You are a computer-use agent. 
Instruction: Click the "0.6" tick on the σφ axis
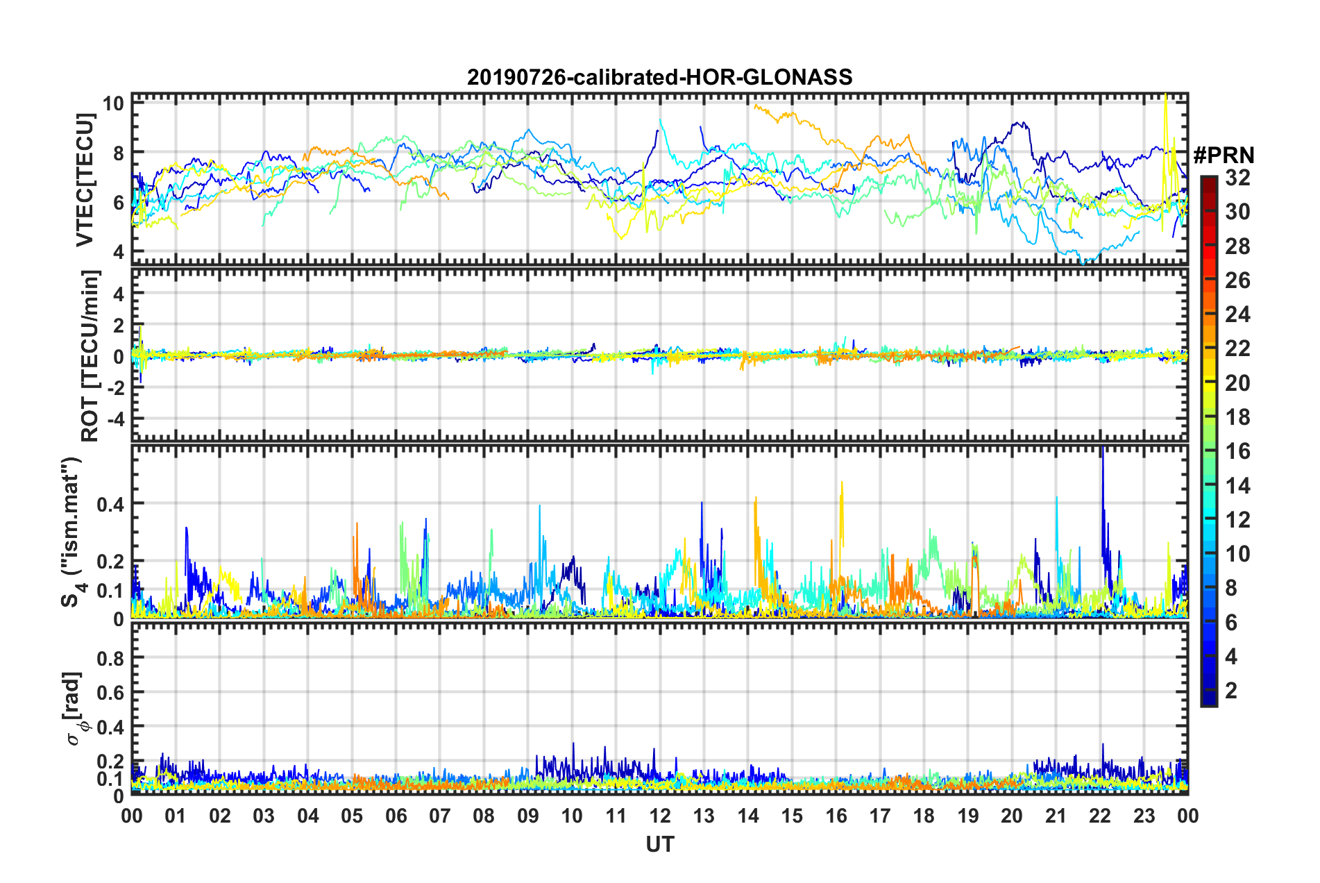(110, 693)
